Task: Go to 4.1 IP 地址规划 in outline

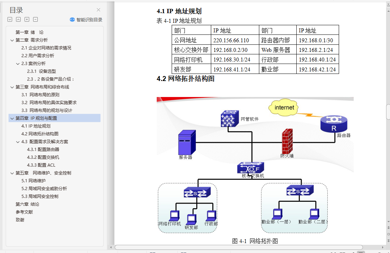Action: coord(36,126)
